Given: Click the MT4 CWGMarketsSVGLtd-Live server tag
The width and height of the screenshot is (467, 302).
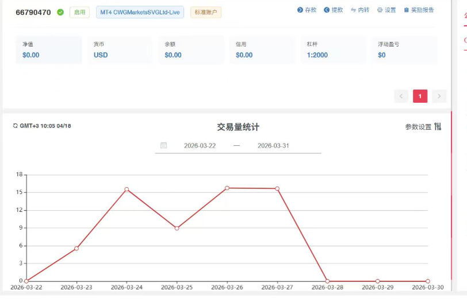Looking at the screenshot, I should pos(140,12).
